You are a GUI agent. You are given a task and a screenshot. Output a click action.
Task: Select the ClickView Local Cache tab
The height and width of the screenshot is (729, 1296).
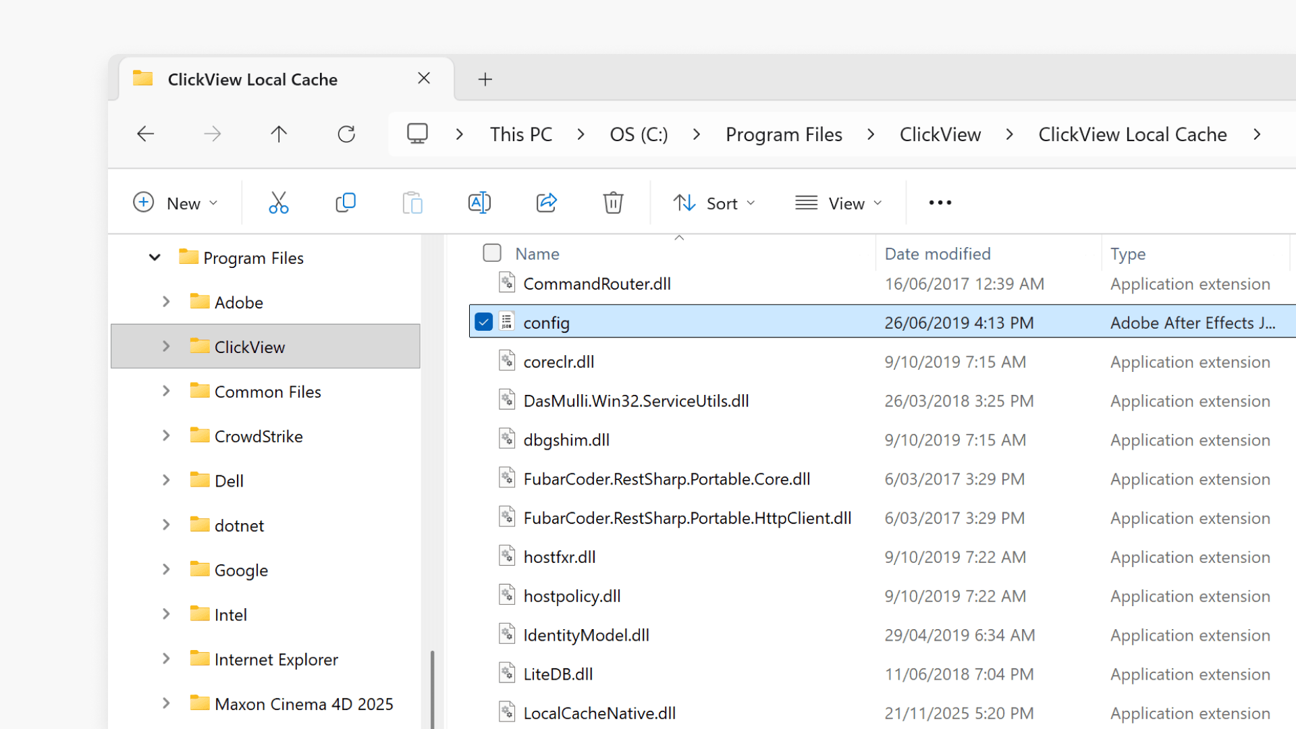pyautogui.click(x=252, y=79)
